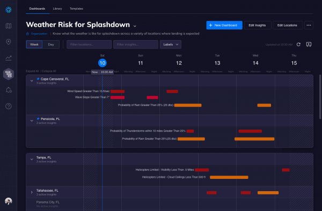322x211 pixels.
Task: Click the user profile avatar
Action: coord(9,201)
